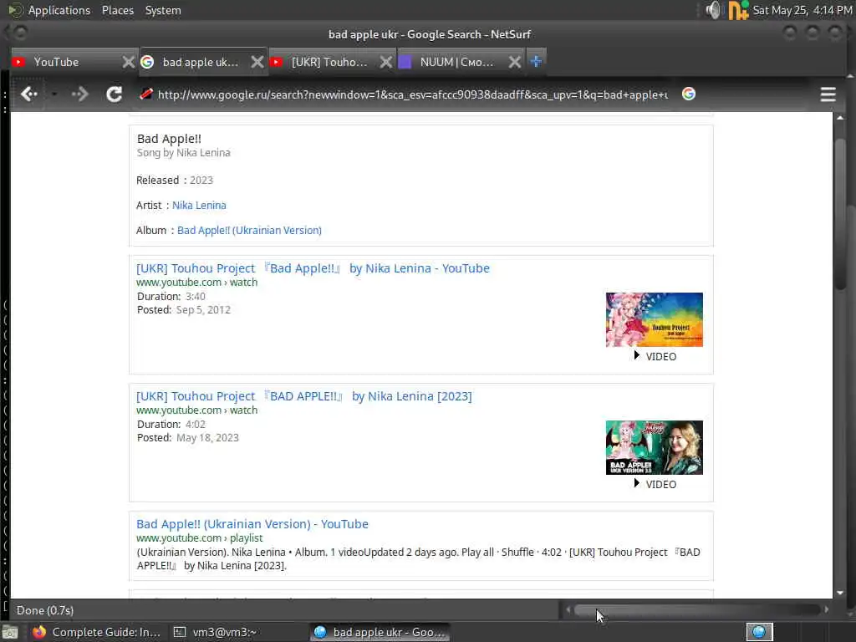Close the NUUM tab

[515, 62]
